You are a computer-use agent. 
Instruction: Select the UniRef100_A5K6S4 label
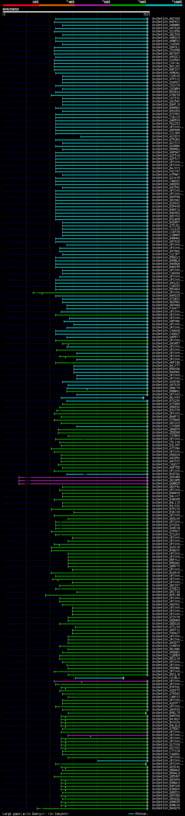166,455
